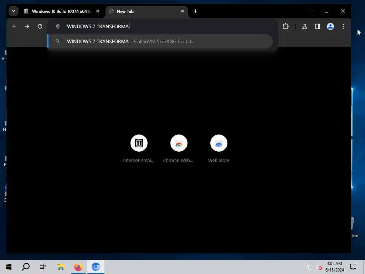Open the browser three-dot menu

343,26
